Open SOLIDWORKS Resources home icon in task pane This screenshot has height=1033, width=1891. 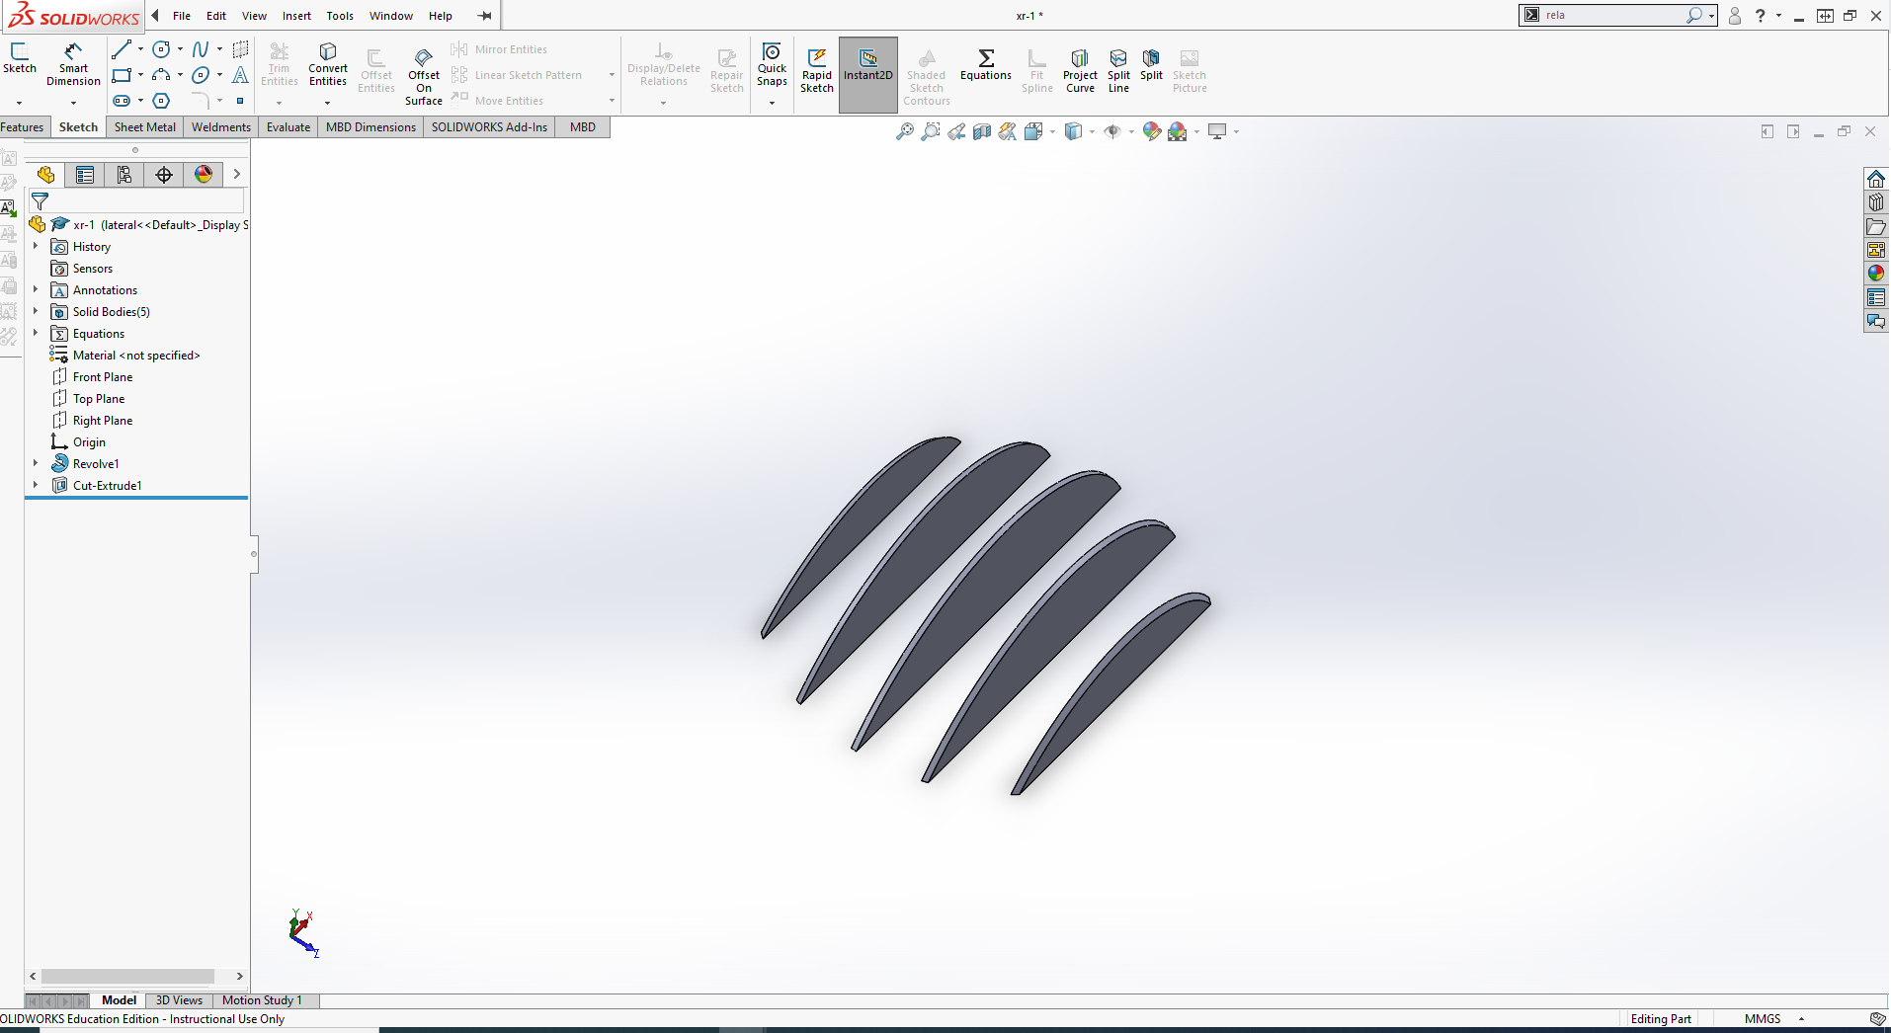click(x=1875, y=179)
